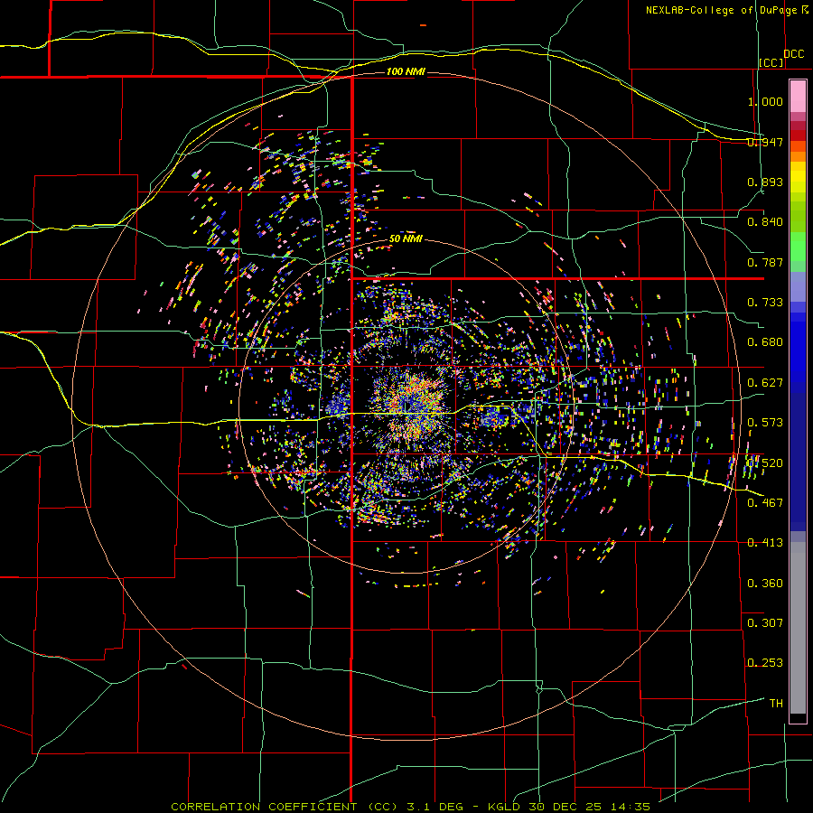Click the 0.253 legend value
The width and height of the screenshot is (813, 813).
(765, 663)
